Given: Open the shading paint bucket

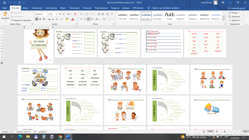Looking at the screenshot, I should point(104,19).
